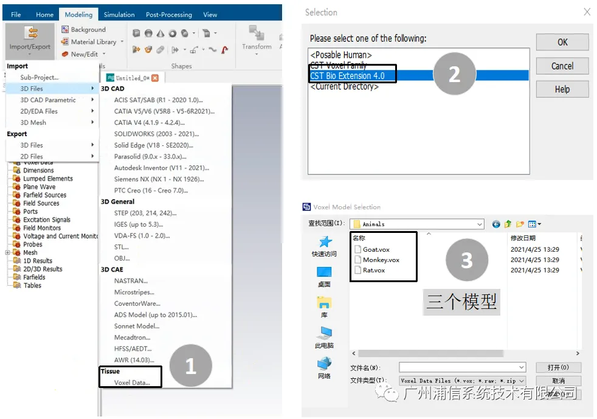Screen dimensions: 597x419
Task: Click the back navigation arrow in Voxel Model Selection
Action: pyautogui.click(x=496, y=224)
